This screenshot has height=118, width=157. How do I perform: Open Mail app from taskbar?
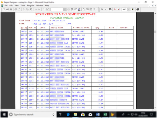click(x=90, y=114)
